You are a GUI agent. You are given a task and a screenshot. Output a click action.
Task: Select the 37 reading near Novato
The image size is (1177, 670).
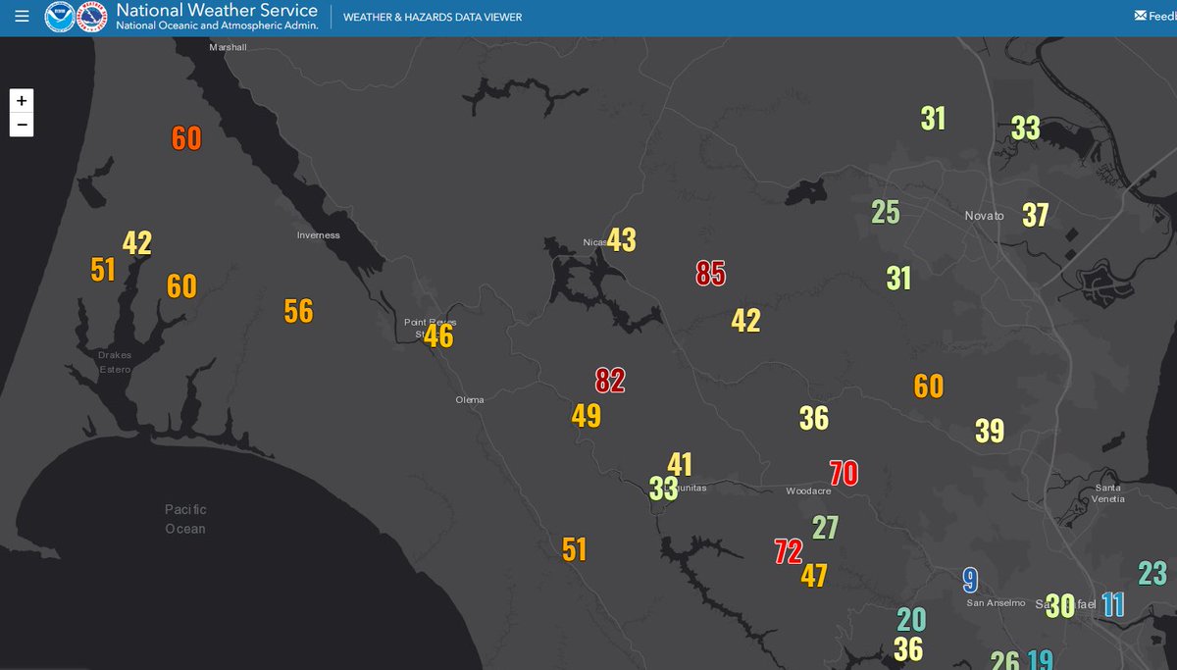pos(1036,215)
